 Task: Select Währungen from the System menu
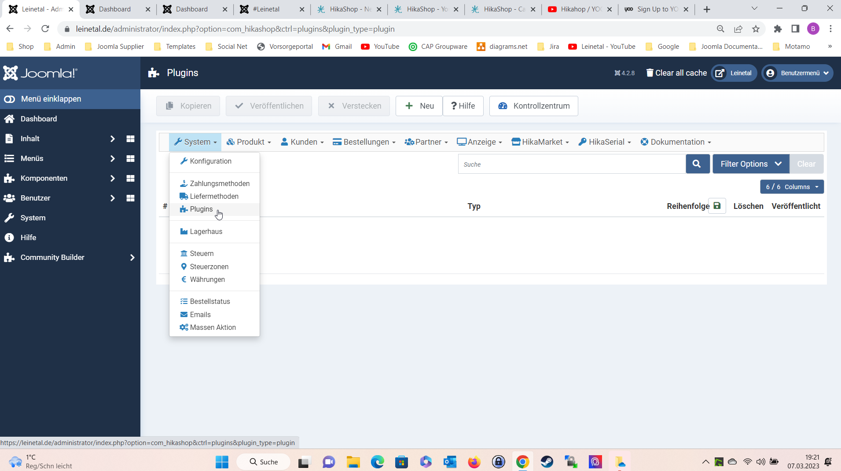click(214, 279)
